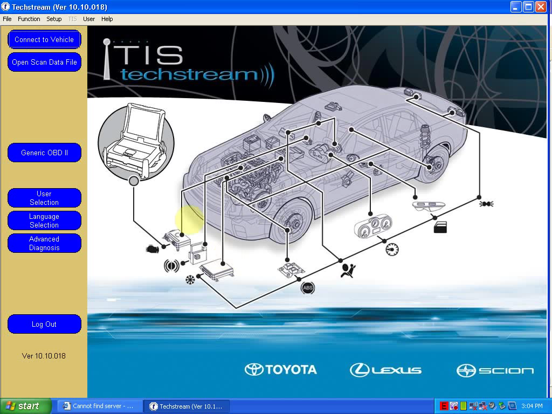Image resolution: width=552 pixels, height=414 pixels.
Task: Open Language Selection
Action: pyautogui.click(x=44, y=220)
